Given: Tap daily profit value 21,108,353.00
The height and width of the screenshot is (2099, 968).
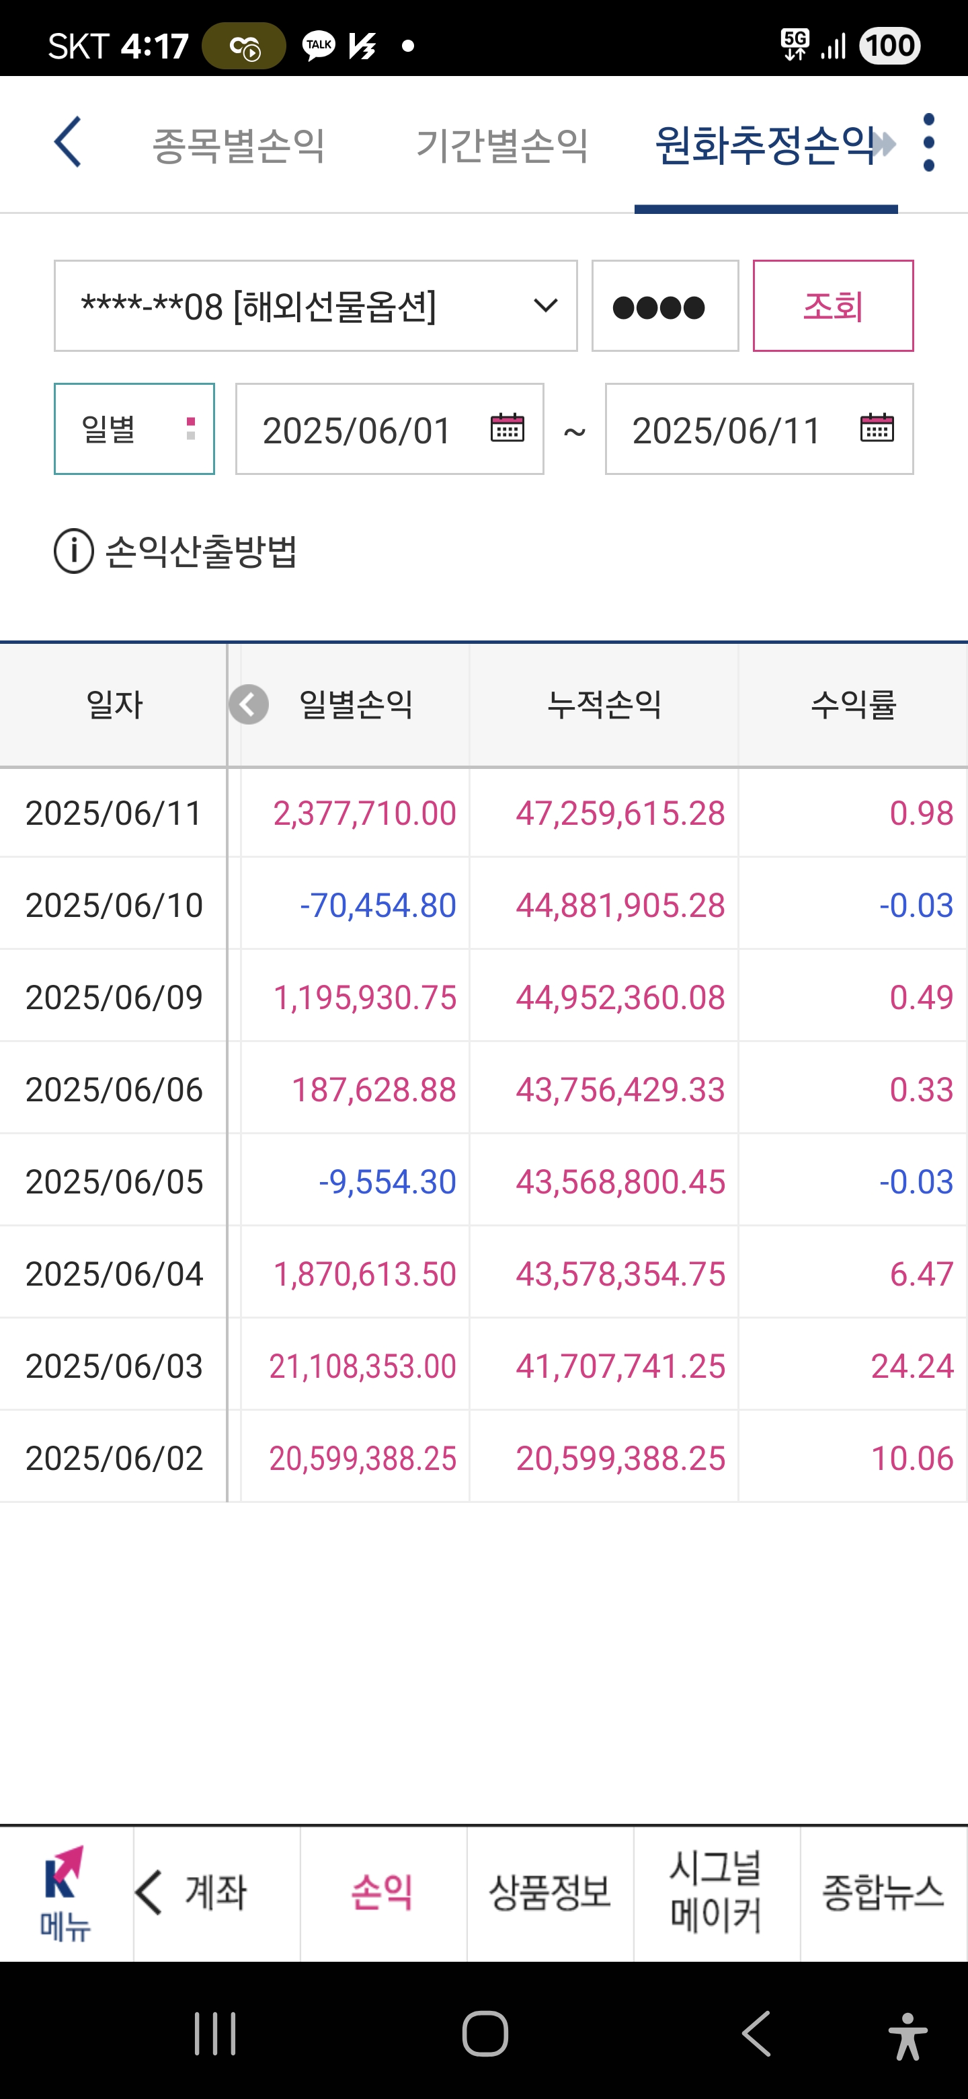Looking at the screenshot, I should click(363, 1366).
